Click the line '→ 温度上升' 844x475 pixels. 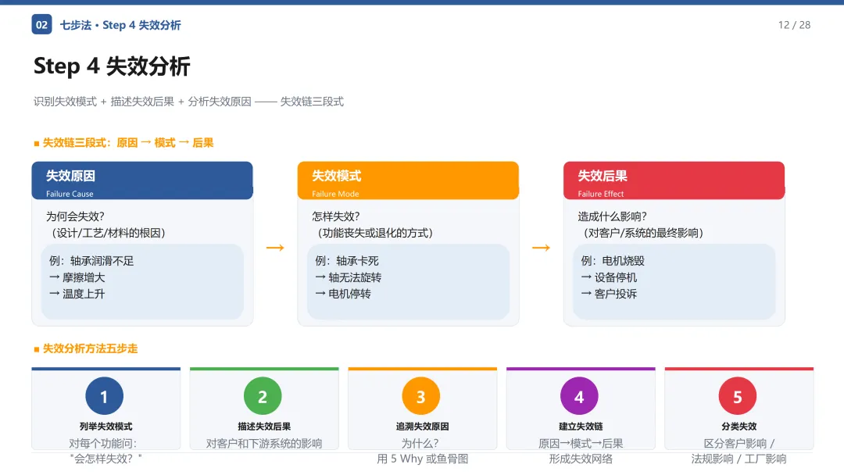point(77,294)
